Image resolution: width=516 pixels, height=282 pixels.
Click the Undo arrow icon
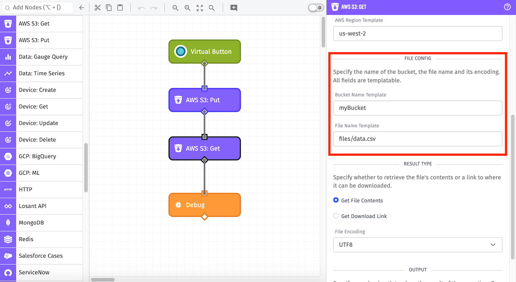142,8
